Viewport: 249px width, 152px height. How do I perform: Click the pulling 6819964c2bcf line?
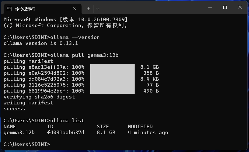pyautogui.click(x=81, y=91)
